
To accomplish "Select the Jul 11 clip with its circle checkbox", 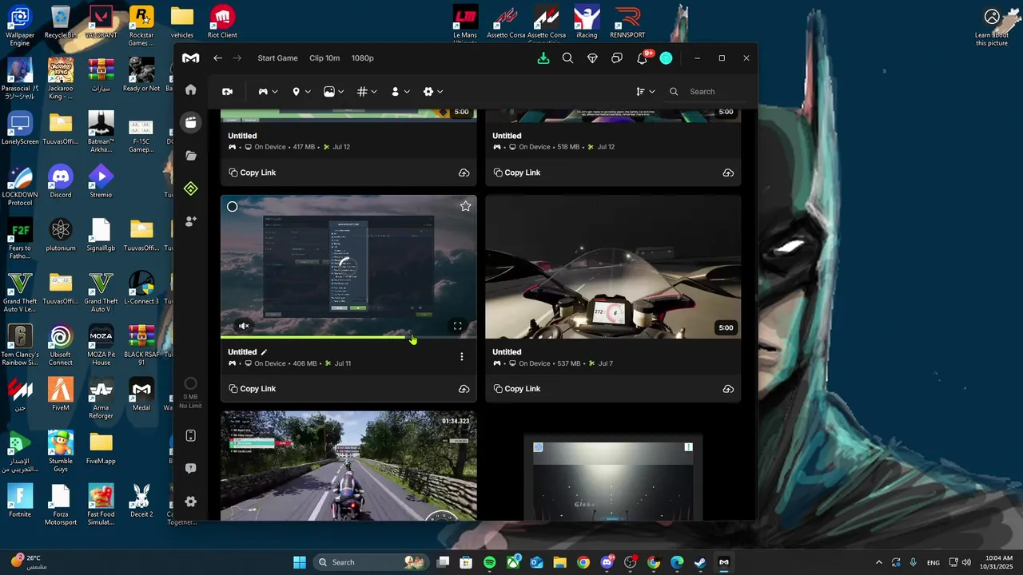I will 232,207.
